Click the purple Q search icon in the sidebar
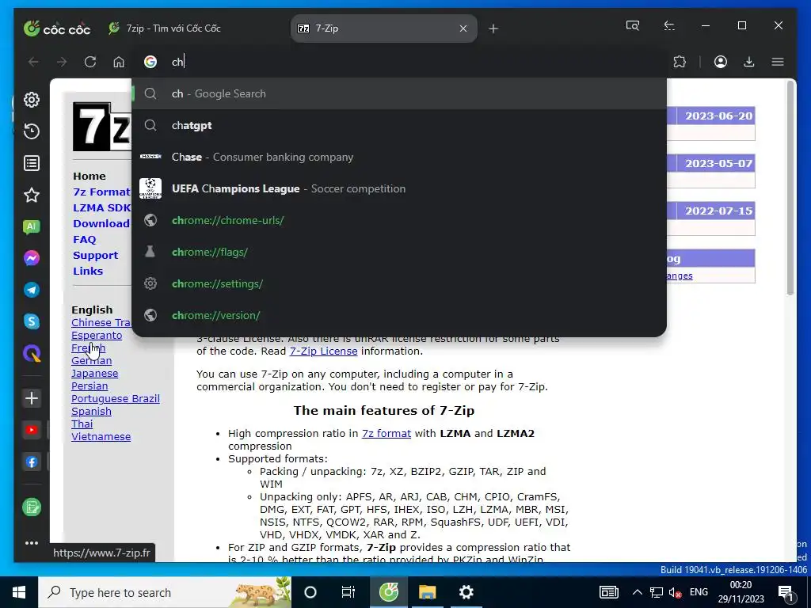Image resolution: width=811 pixels, height=608 pixels. pyautogui.click(x=32, y=354)
